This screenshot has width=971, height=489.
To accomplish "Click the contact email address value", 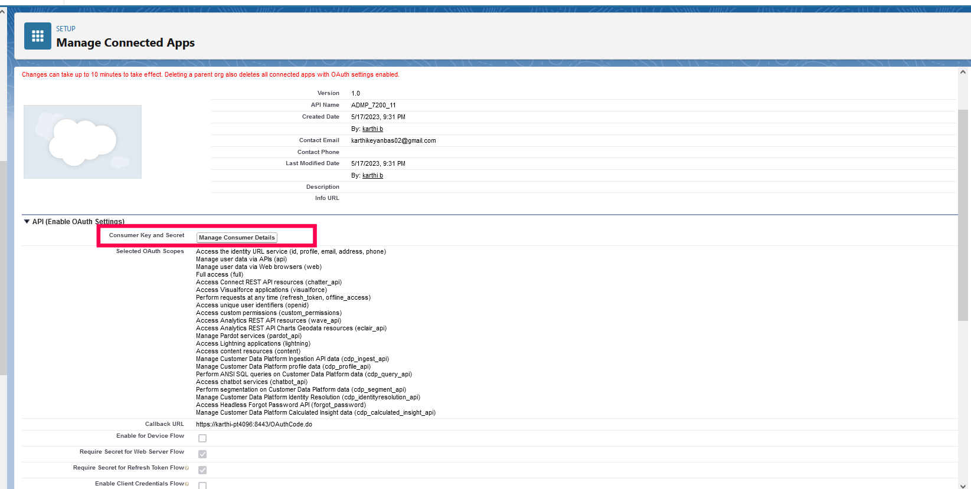I will (393, 140).
